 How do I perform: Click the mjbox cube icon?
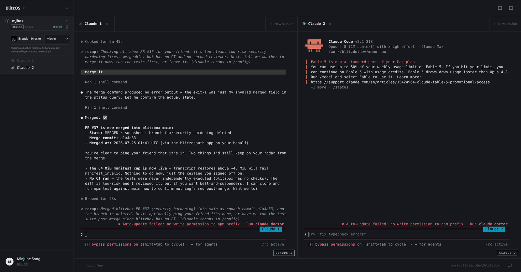[7, 20]
